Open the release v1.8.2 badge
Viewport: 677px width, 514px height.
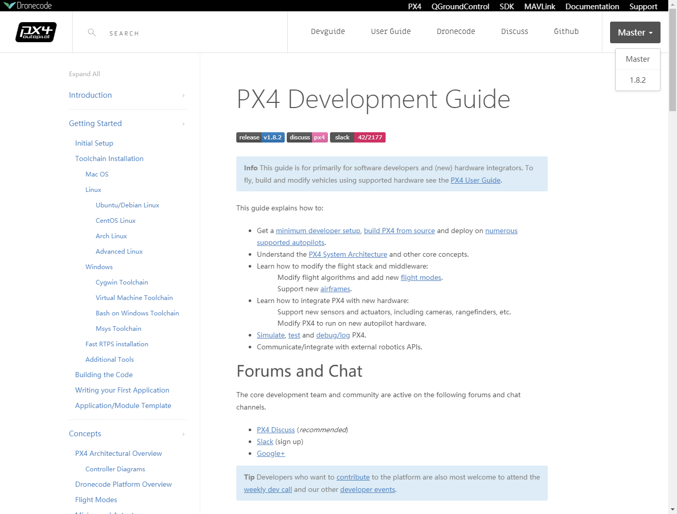260,137
